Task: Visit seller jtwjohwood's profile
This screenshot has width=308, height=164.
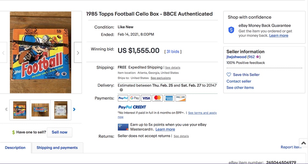Action: click(236, 57)
